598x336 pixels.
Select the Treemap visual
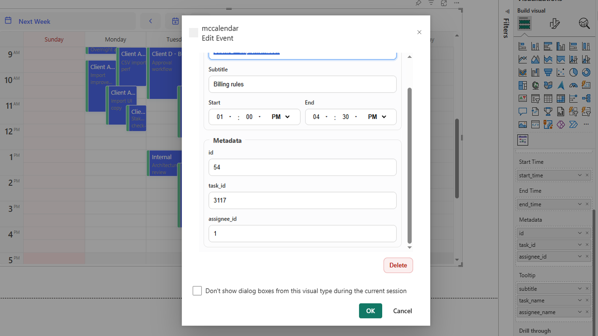[x=523, y=85]
